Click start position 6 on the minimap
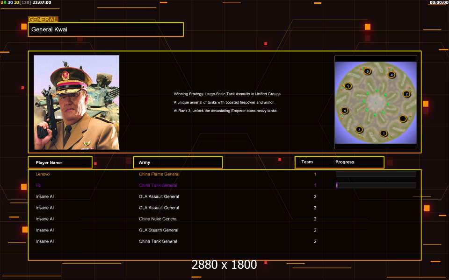The width and height of the screenshot is (449, 280). (x=368, y=71)
